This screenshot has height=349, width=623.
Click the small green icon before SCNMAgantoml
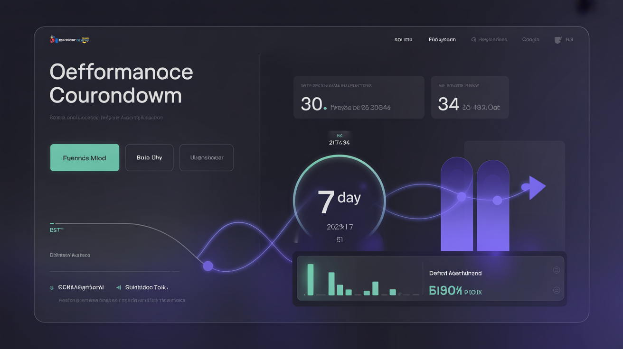[x=52, y=288]
